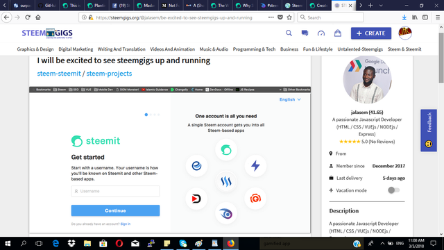444x250 pixels.
Task: List all tabs dropdown arrow
Action: coord(381,6)
